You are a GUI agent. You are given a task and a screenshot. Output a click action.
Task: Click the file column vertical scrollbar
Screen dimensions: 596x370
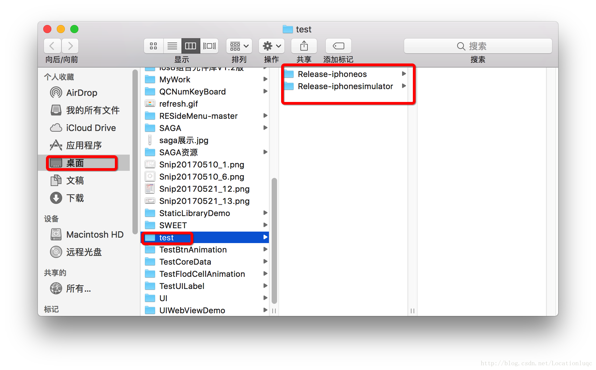tap(274, 241)
